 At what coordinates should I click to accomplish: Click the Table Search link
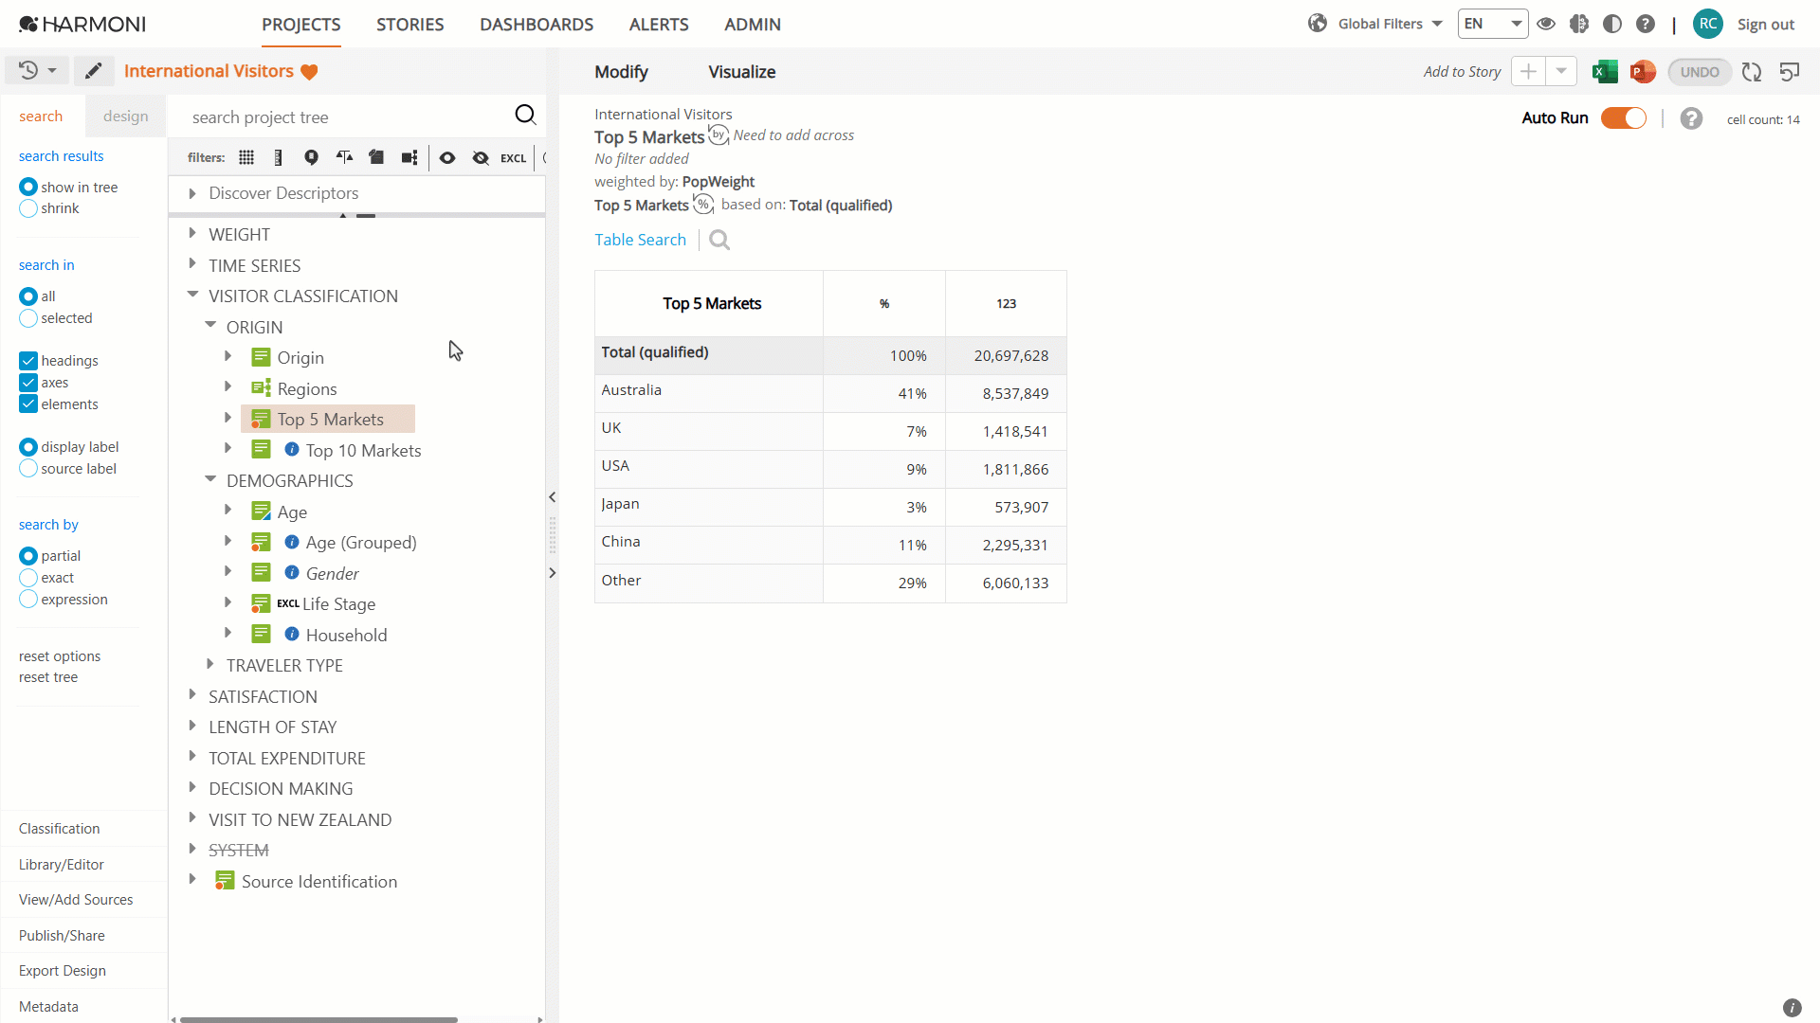tap(640, 241)
